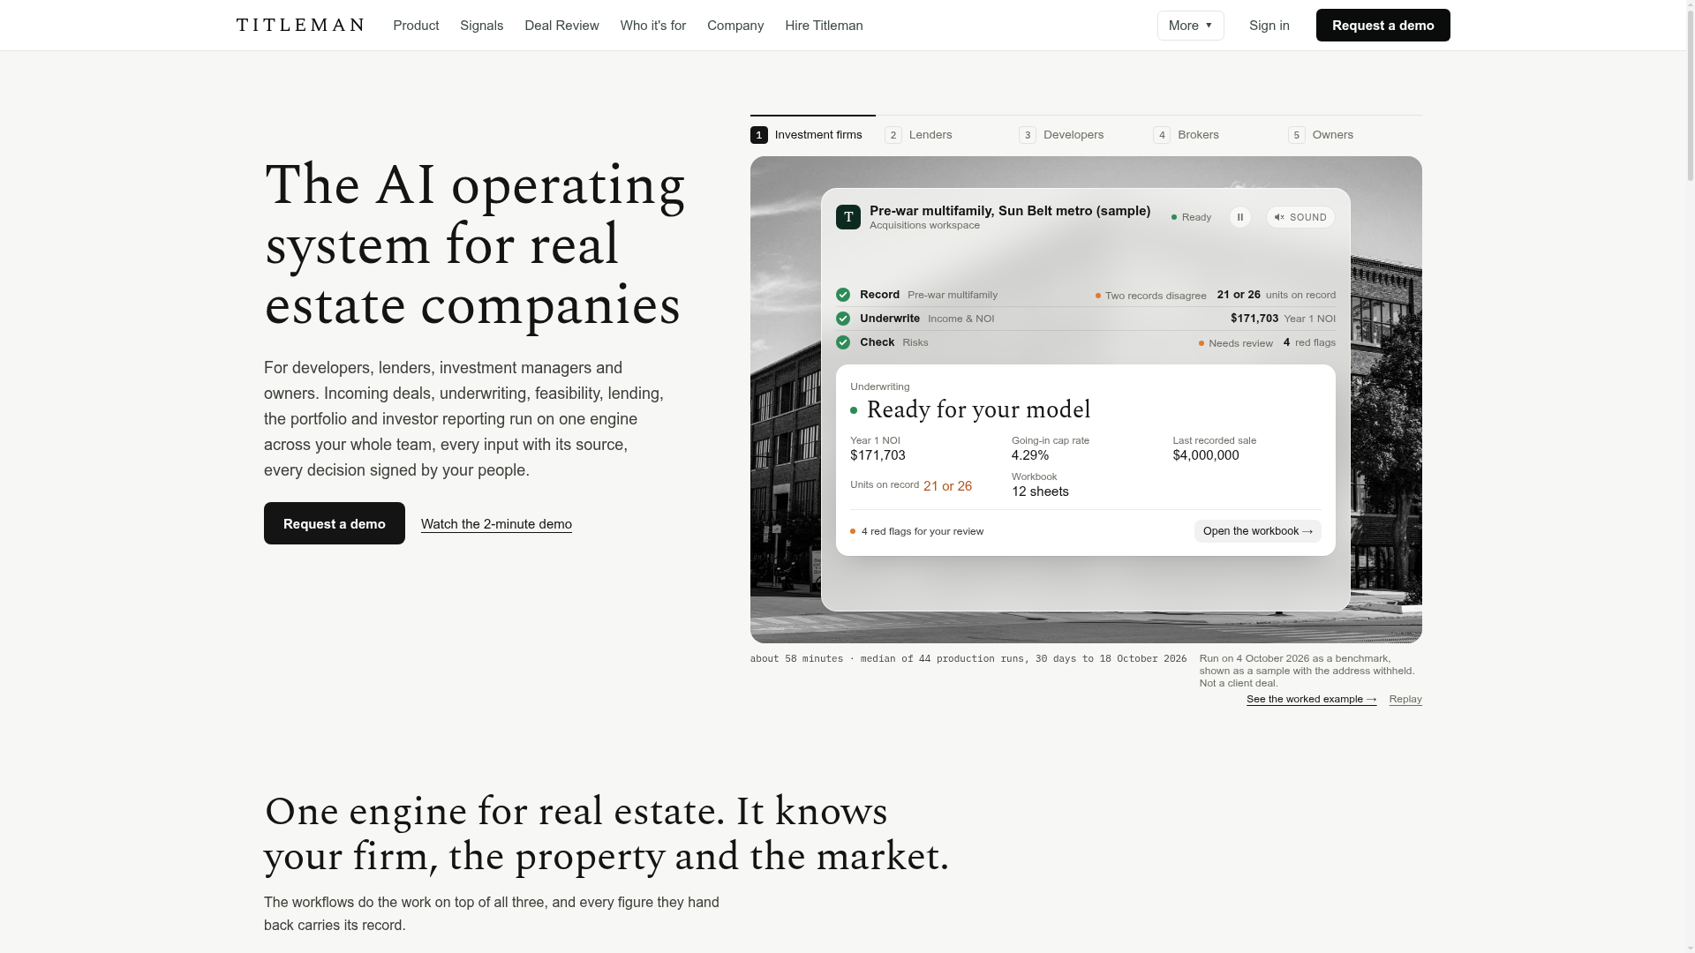Click the Ready status indicator

click(x=1191, y=217)
